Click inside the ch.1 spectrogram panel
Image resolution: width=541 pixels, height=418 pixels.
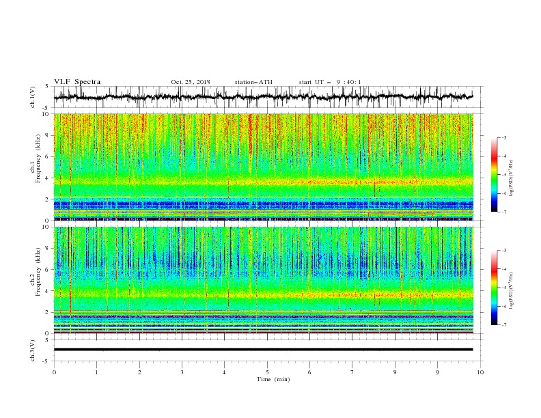click(264, 167)
